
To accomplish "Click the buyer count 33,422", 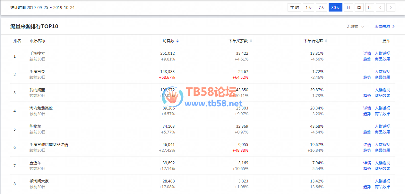I will pyautogui.click(x=242, y=53).
